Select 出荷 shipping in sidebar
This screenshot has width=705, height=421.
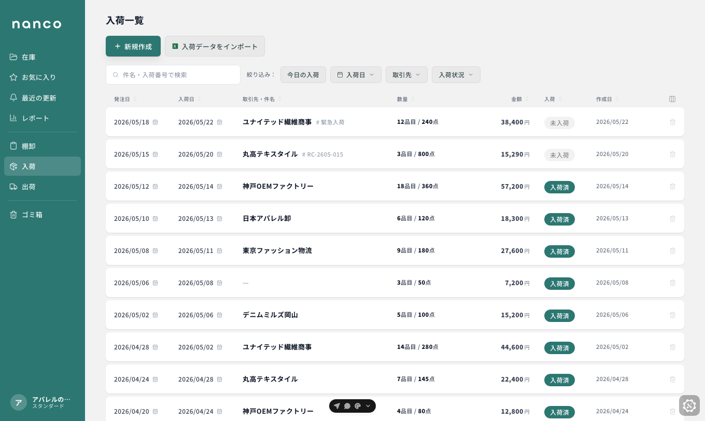43,187
